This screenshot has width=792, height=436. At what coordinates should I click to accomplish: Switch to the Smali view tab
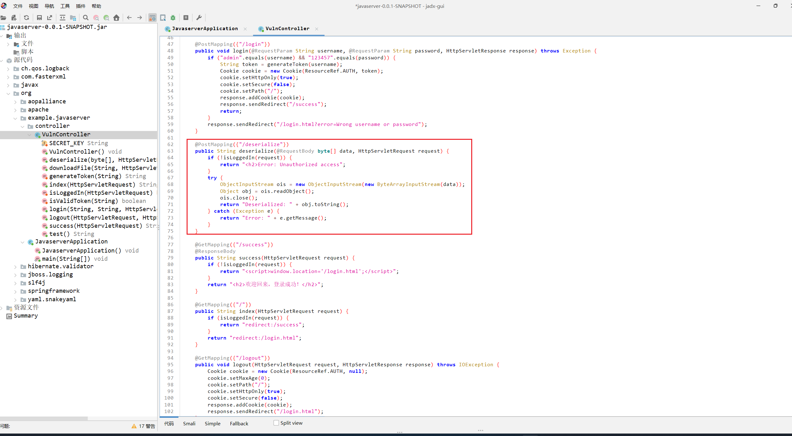189,423
